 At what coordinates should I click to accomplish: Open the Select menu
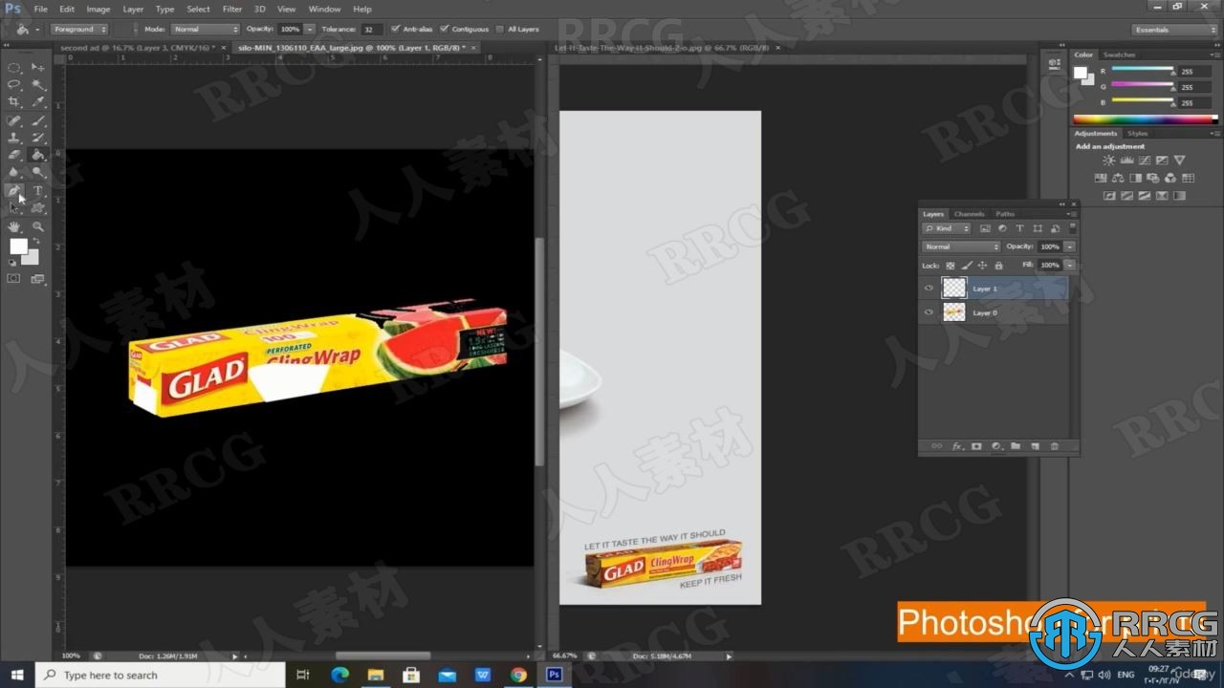pyautogui.click(x=198, y=9)
